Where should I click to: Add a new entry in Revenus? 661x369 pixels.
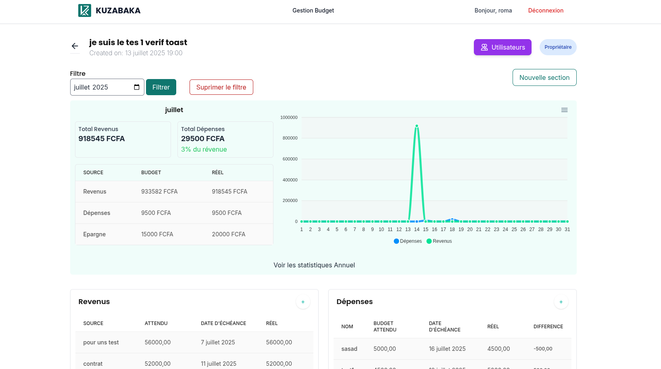(303, 302)
